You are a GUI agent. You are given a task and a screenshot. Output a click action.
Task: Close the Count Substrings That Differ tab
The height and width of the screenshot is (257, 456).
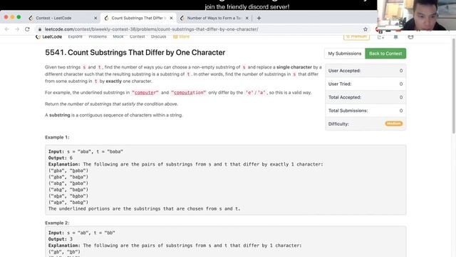171,18
